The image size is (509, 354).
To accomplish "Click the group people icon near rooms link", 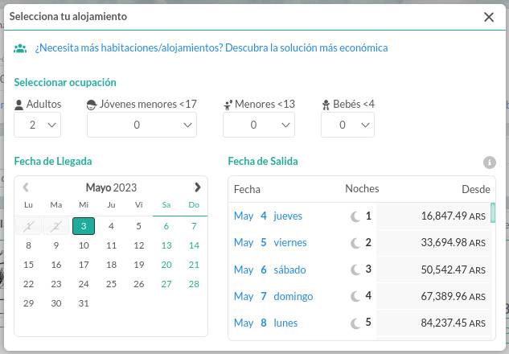I will pyautogui.click(x=20, y=48).
